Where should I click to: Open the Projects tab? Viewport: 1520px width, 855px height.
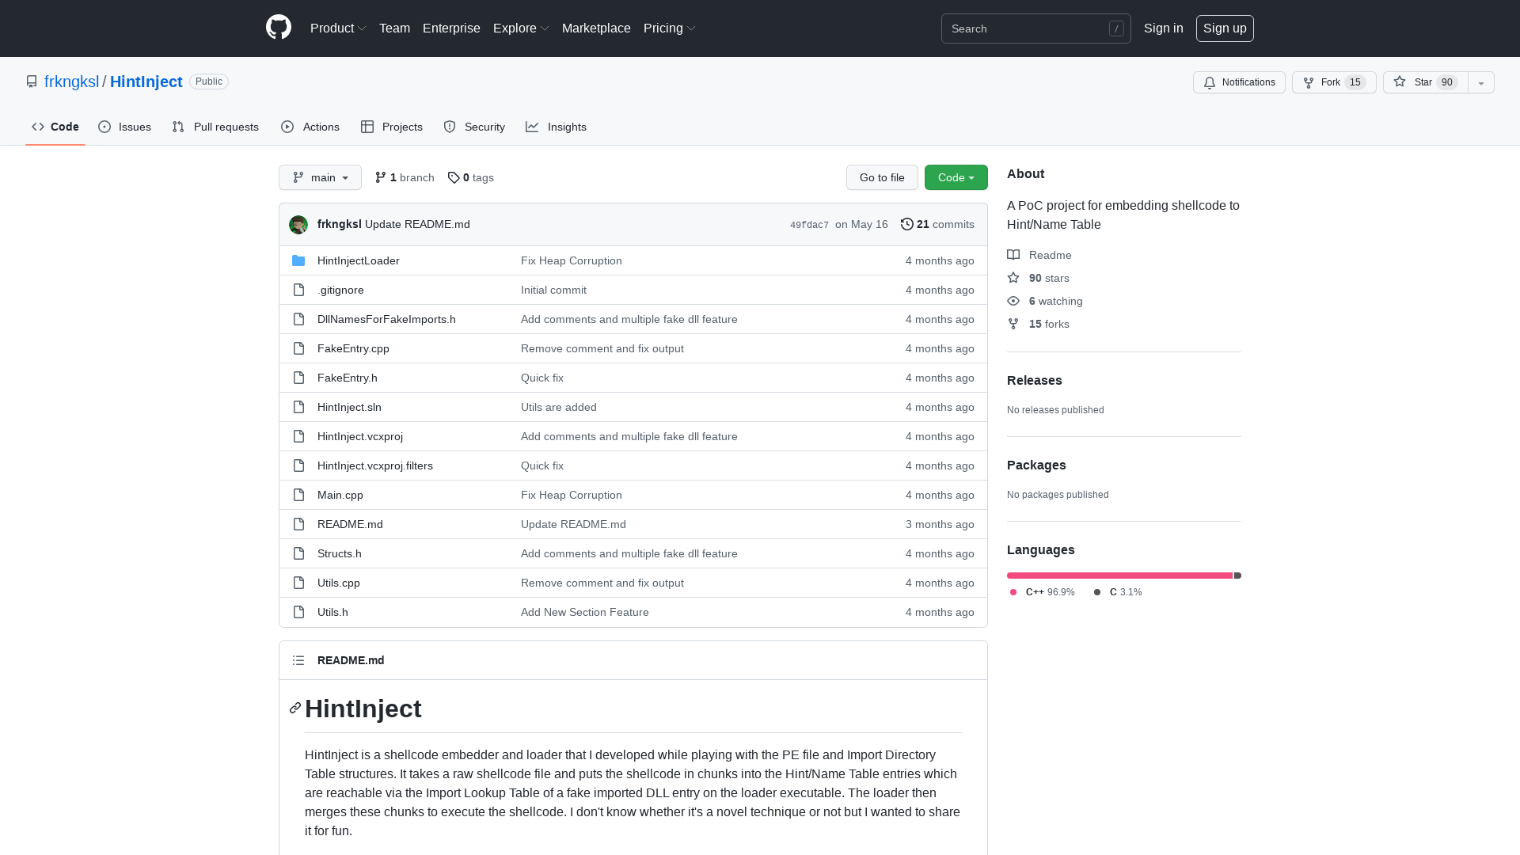pos(392,127)
